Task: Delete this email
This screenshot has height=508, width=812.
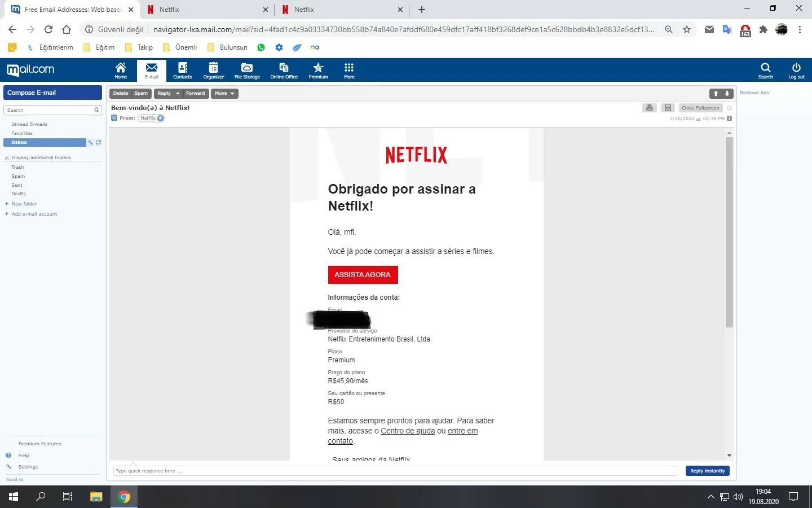Action: [x=120, y=94]
